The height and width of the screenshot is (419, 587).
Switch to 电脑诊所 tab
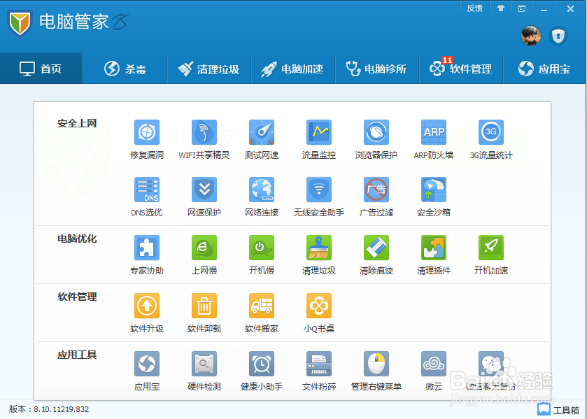point(376,69)
